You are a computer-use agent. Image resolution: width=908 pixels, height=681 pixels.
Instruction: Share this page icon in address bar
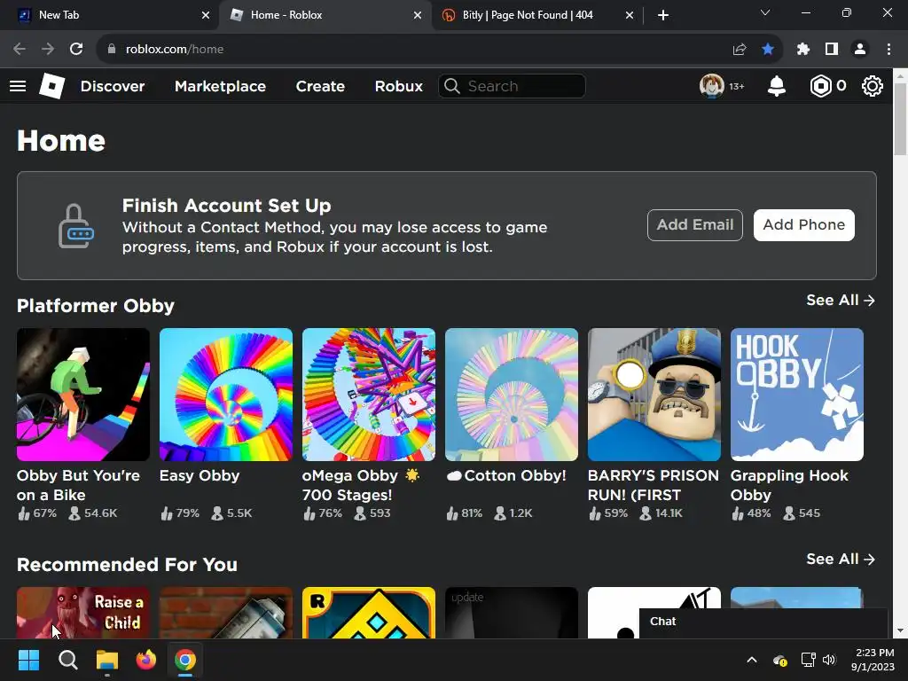740,50
